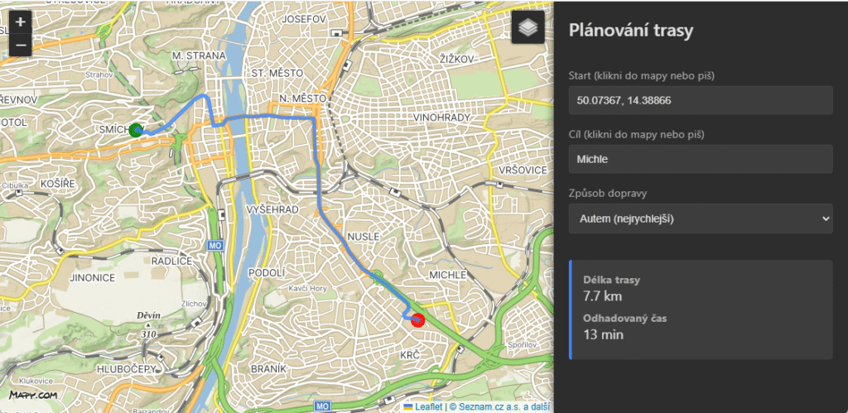Click the 7.7 km route length value
Viewport: 848px width, 413px height.
pos(602,295)
